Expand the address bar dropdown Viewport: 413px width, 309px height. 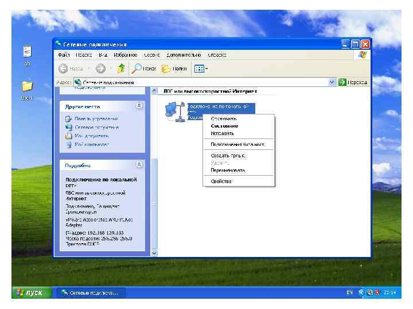pyautogui.click(x=332, y=82)
